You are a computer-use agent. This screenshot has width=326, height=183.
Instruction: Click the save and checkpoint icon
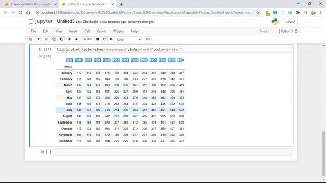click(31, 39)
